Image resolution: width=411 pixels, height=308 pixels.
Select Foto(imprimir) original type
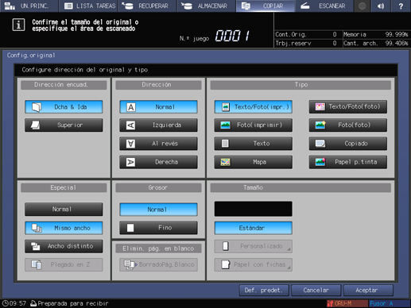click(254, 125)
